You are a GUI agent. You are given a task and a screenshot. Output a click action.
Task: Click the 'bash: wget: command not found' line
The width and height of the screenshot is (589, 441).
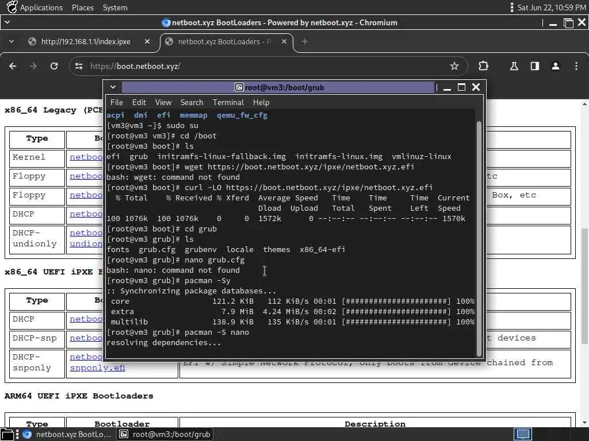pyautogui.click(x=173, y=177)
